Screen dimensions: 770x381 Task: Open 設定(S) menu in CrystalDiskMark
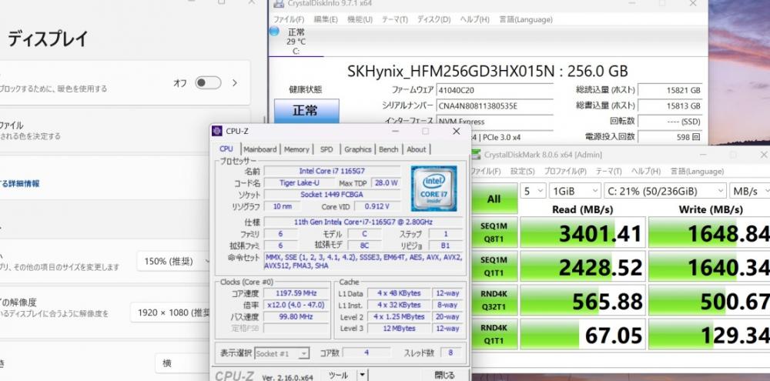coord(523,172)
